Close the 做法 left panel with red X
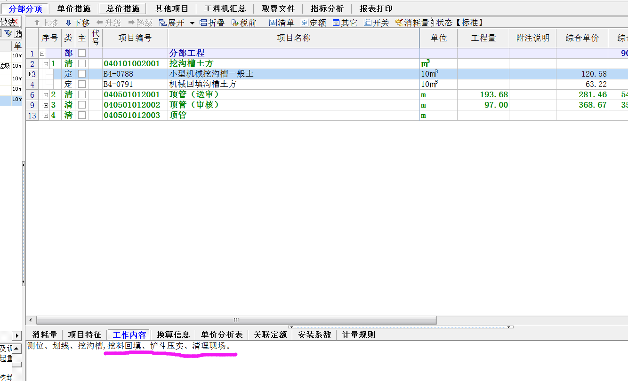Screen dimensions: 628x381 coord(15,22)
